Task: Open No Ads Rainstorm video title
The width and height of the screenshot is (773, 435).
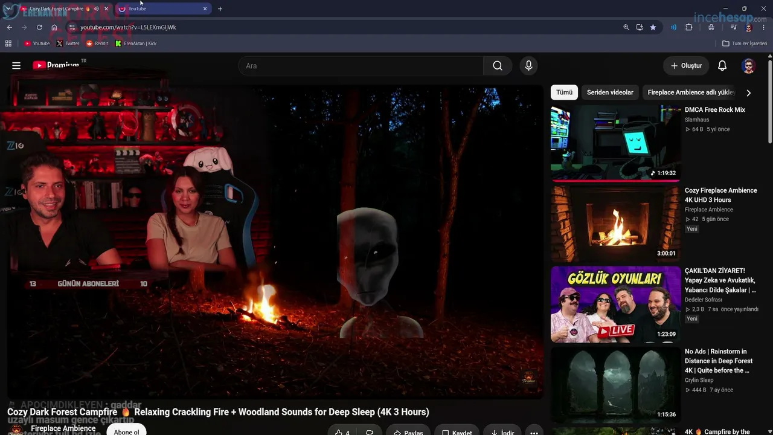Action: pos(719,361)
